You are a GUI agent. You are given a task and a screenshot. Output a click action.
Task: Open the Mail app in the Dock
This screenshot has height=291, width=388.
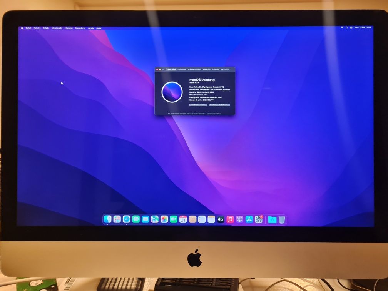click(145, 219)
